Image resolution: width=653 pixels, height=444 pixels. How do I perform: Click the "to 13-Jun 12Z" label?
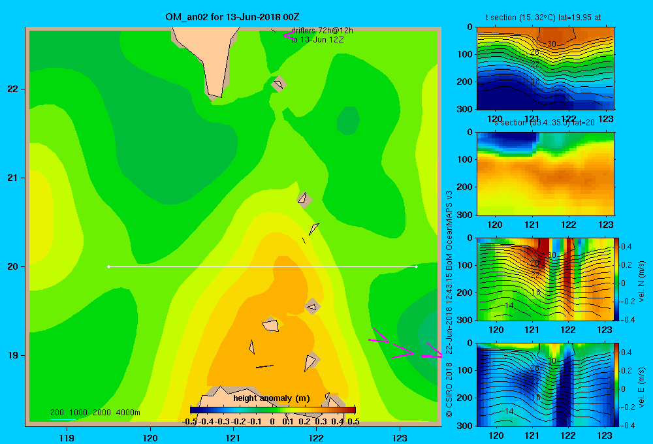pyautogui.click(x=317, y=40)
